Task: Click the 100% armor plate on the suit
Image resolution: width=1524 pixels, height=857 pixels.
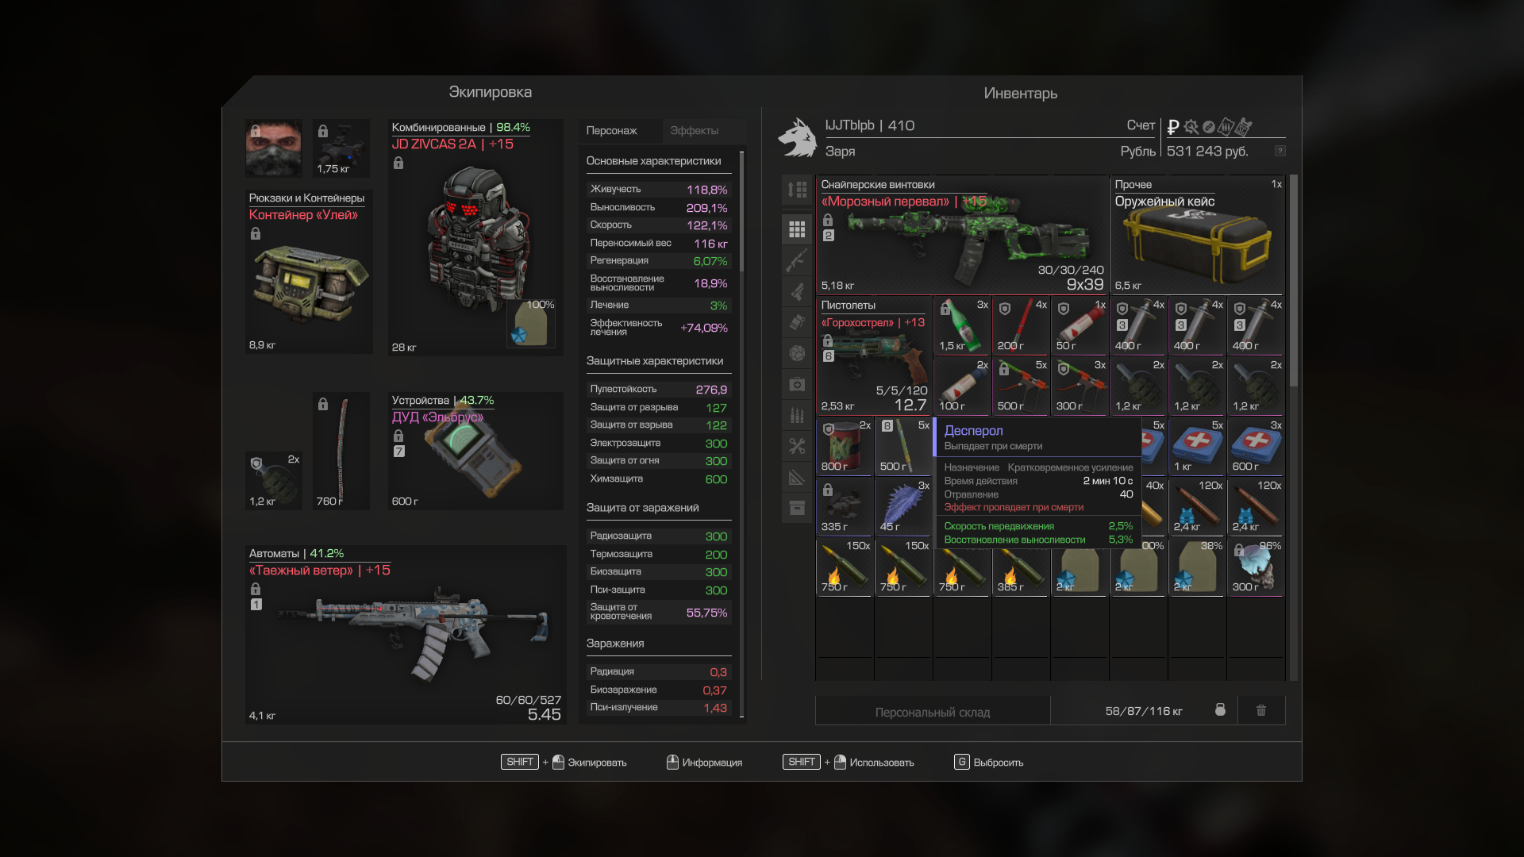Action: 531,322
